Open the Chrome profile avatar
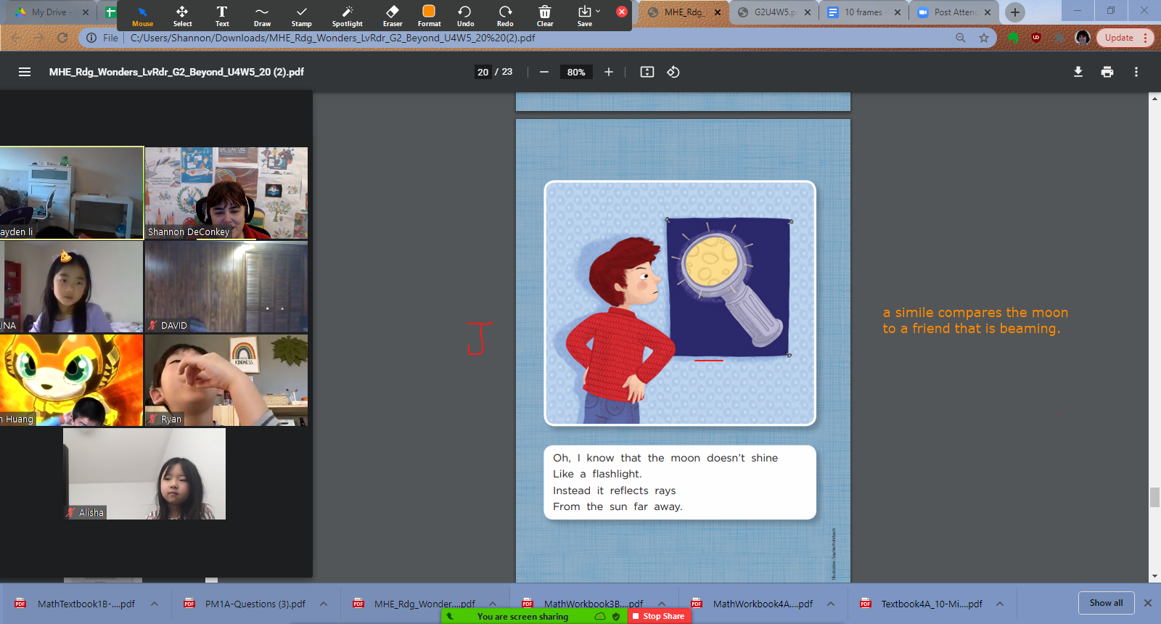 (1083, 38)
